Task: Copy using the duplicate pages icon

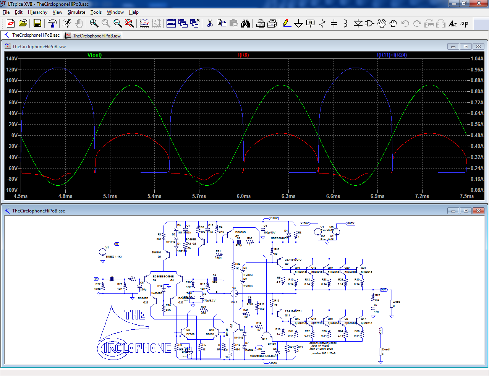Action: point(222,24)
